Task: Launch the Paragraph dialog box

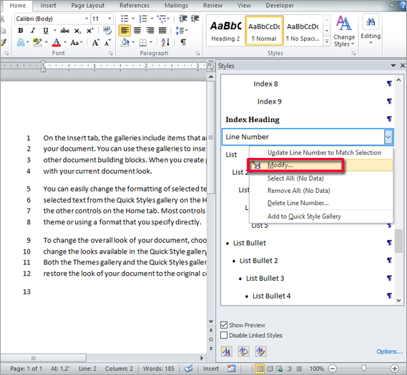Action: (197, 54)
